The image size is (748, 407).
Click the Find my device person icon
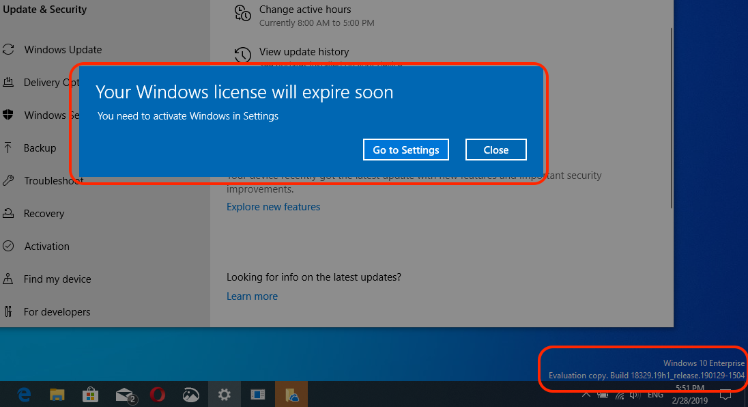click(x=8, y=279)
